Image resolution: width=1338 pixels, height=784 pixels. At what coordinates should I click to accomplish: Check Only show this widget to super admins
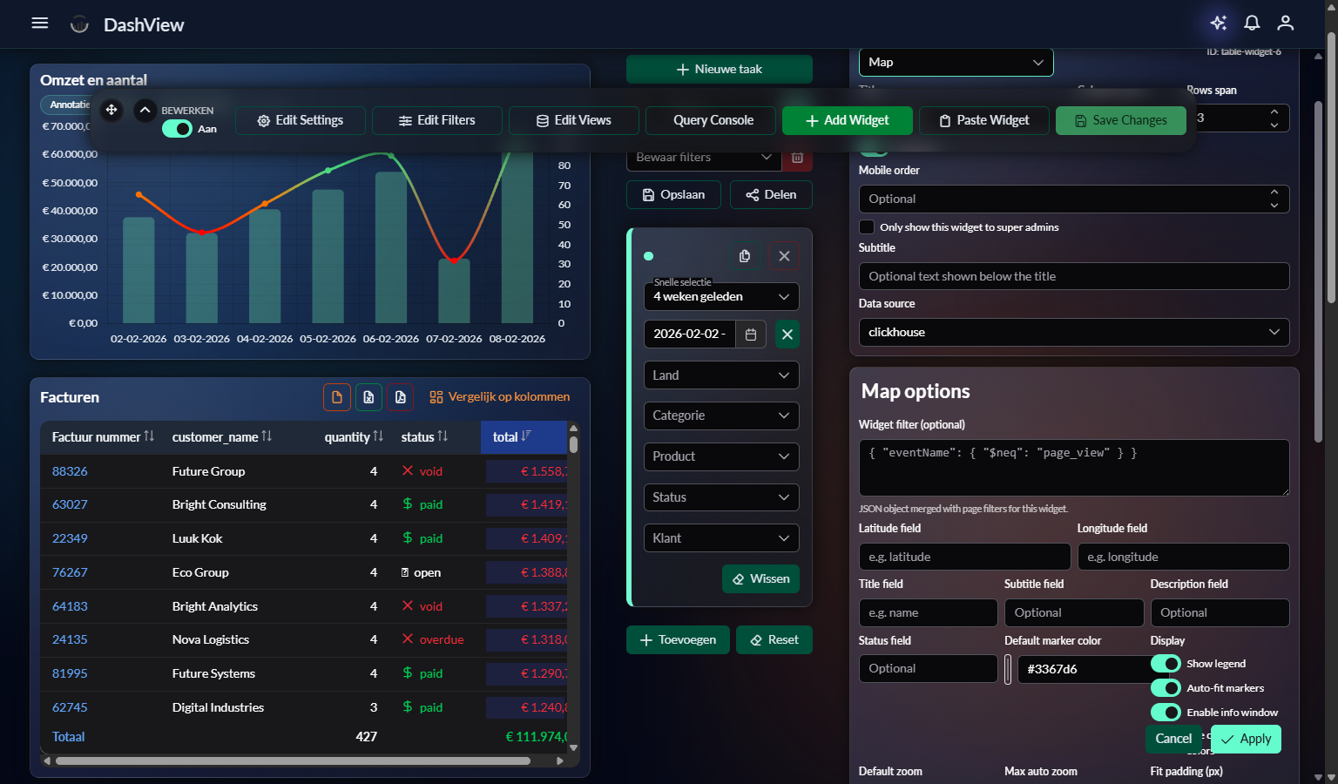(867, 226)
